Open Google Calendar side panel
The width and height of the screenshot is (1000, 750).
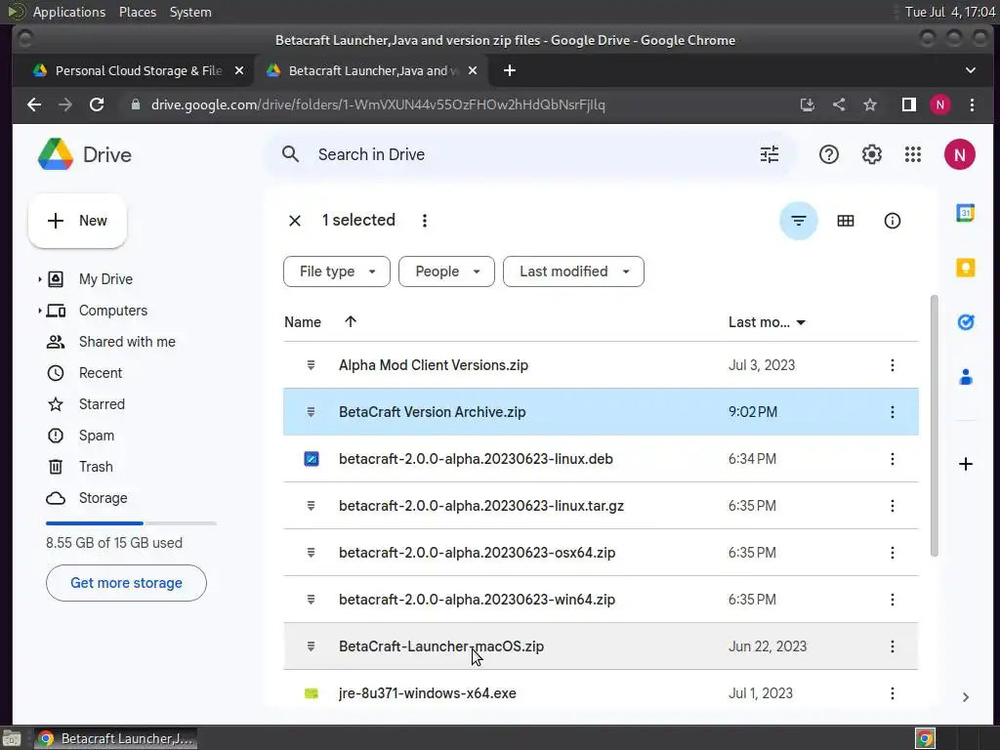coord(966,212)
